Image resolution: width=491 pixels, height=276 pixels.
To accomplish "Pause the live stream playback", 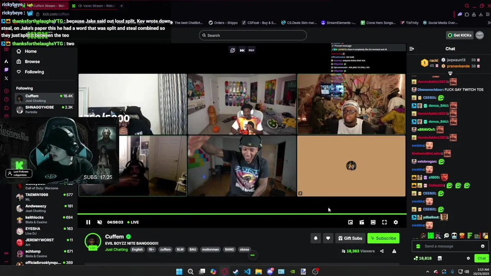I will point(88,222).
